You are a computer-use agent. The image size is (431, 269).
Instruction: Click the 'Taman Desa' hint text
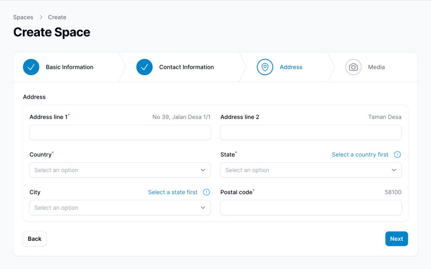(385, 117)
